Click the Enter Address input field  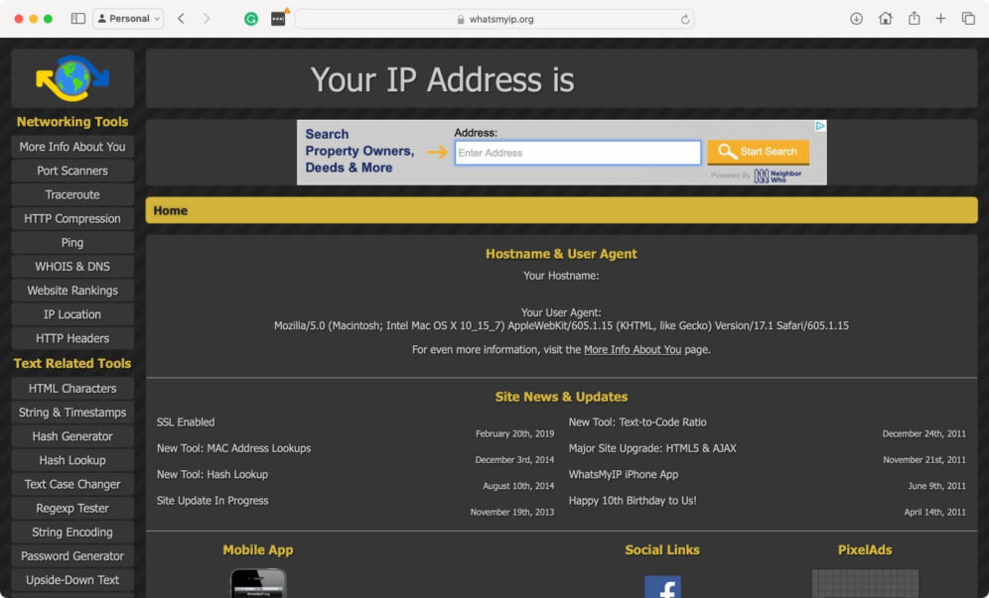(577, 151)
